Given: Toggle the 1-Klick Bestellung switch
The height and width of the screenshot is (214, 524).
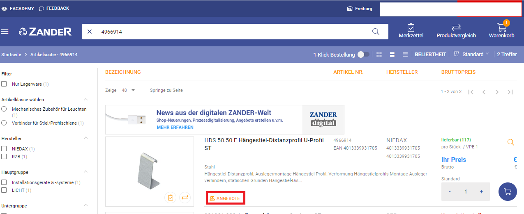Looking at the screenshot, I should pos(363,54).
